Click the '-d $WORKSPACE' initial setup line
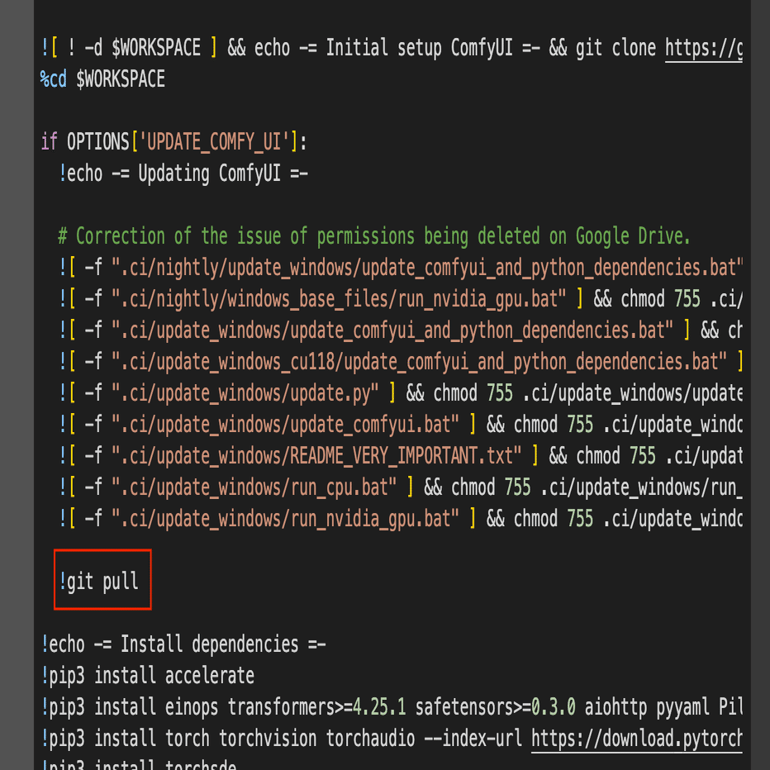Screen dimensions: 770x770 point(392,48)
